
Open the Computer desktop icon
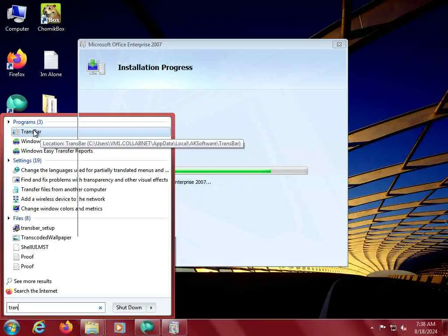coord(17,17)
